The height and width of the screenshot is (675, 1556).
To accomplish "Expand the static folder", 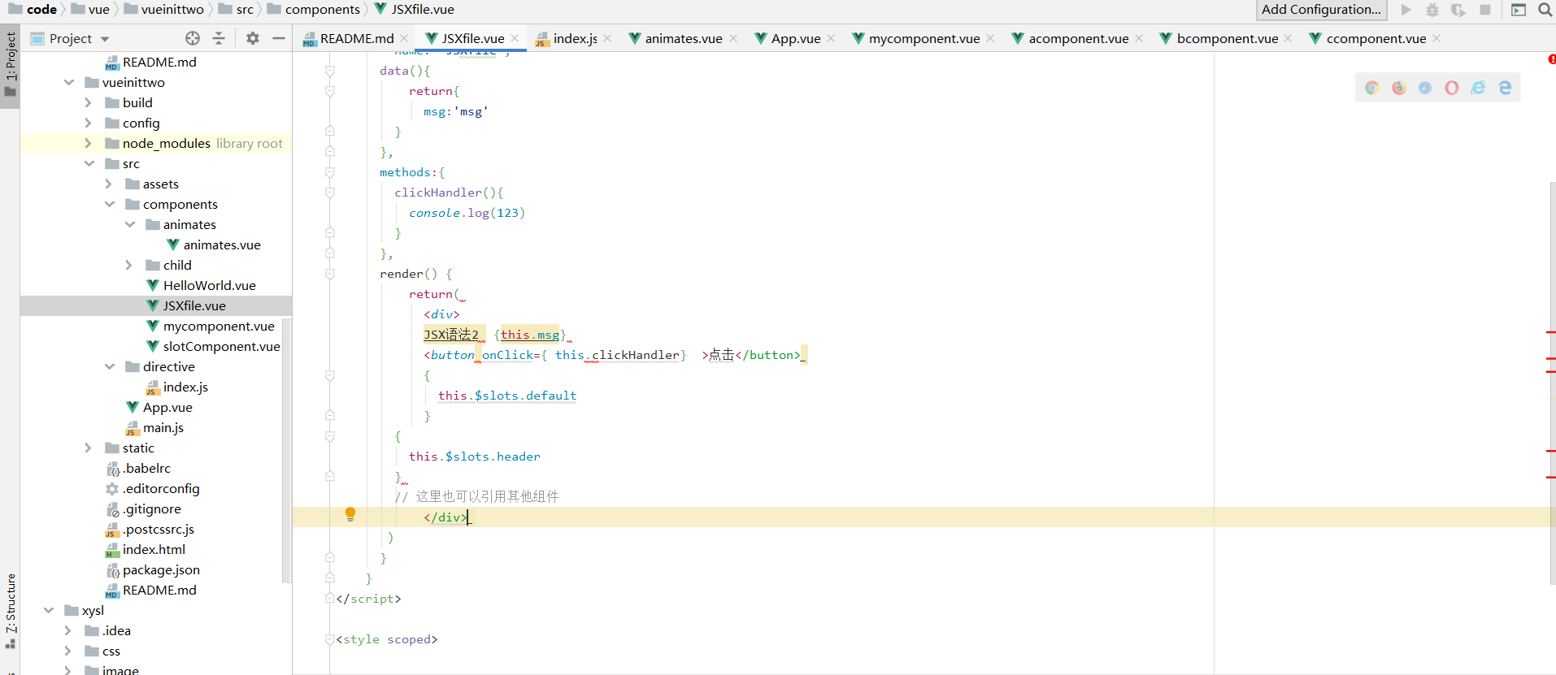I will (88, 448).
